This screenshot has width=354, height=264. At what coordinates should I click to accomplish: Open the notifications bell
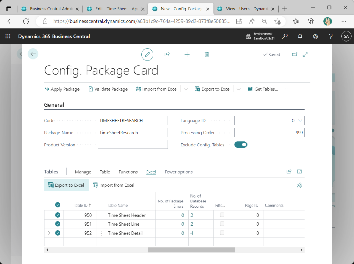[x=300, y=36]
